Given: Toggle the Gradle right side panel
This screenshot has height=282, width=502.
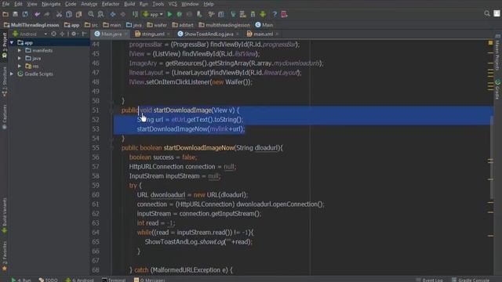Looking at the screenshot, I should tap(497, 89).
